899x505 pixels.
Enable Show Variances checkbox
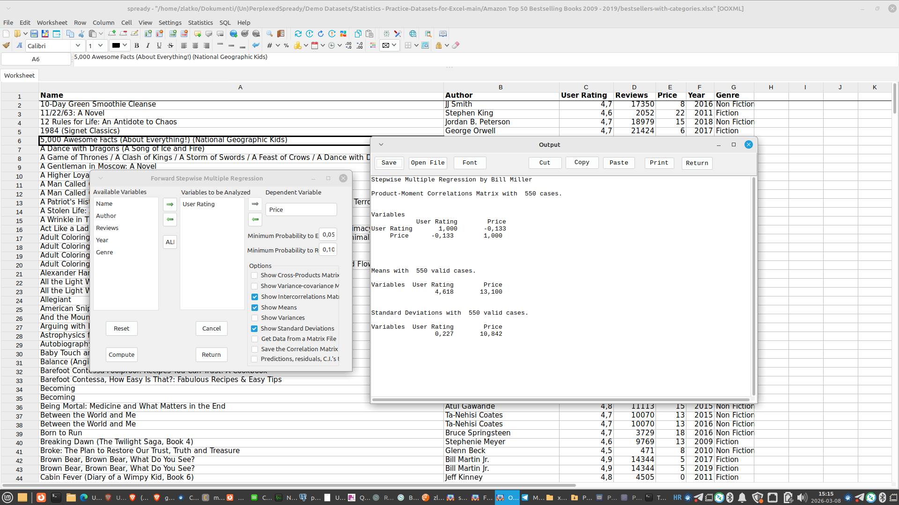pos(254,318)
